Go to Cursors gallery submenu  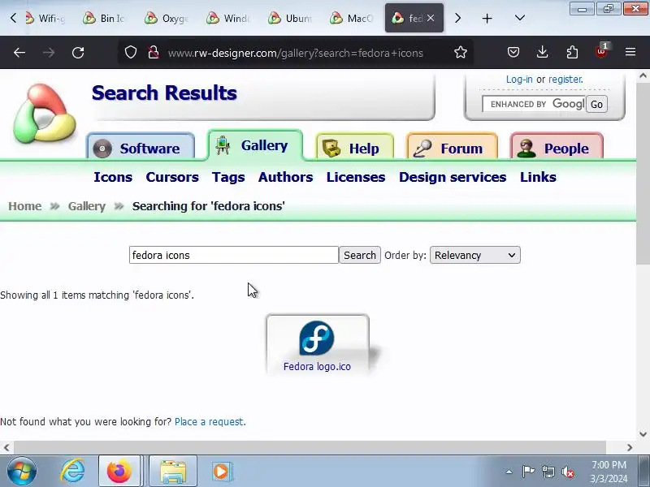click(x=172, y=177)
